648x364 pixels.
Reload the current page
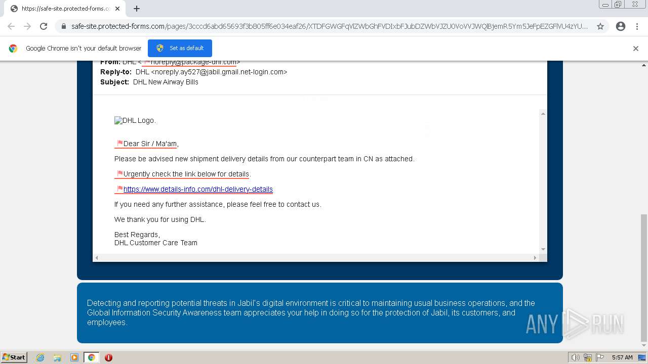coord(44,26)
